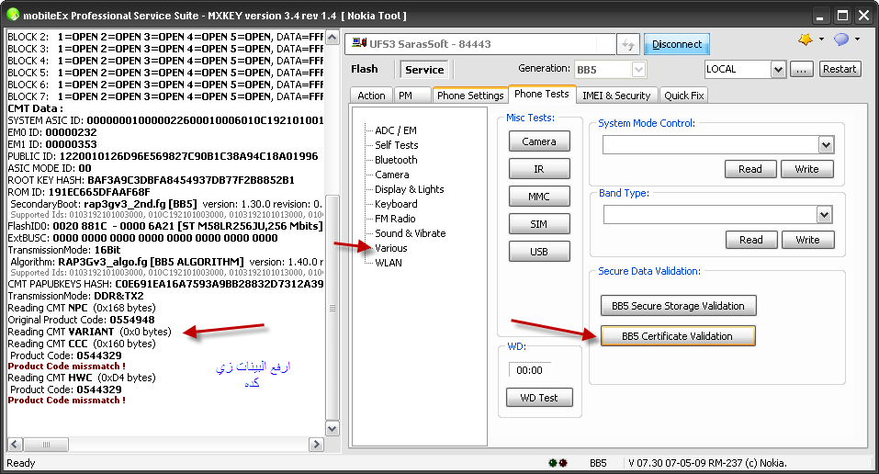Screen dimensions: 879x474
Task: Run the USB misc test
Action: click(x=539, y=252)
